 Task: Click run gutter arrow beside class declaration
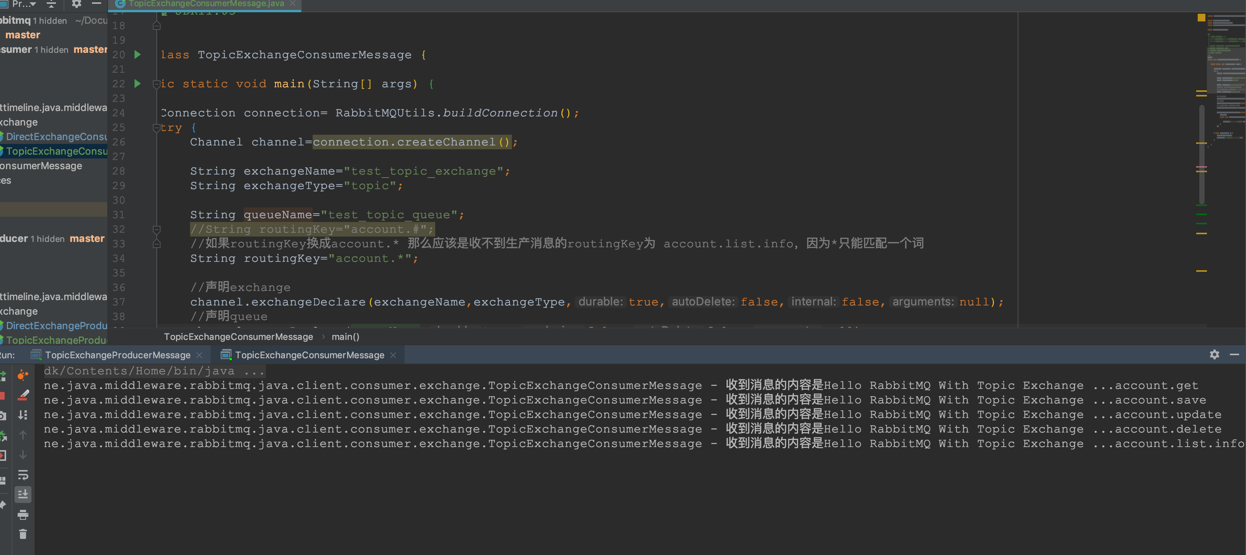coord(138,55)
